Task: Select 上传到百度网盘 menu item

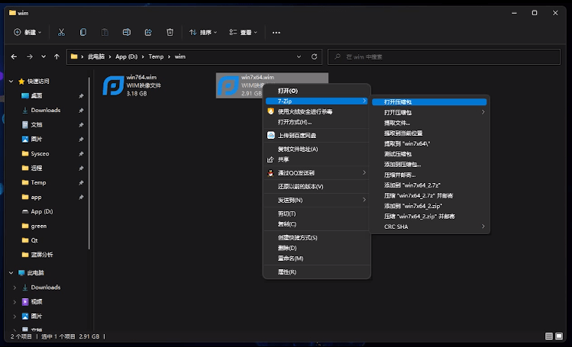Action: point(317,136)
